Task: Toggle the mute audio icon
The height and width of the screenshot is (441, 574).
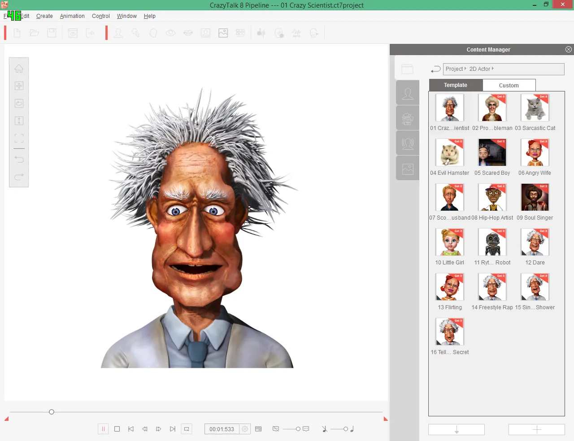Action: coord(325,429)
